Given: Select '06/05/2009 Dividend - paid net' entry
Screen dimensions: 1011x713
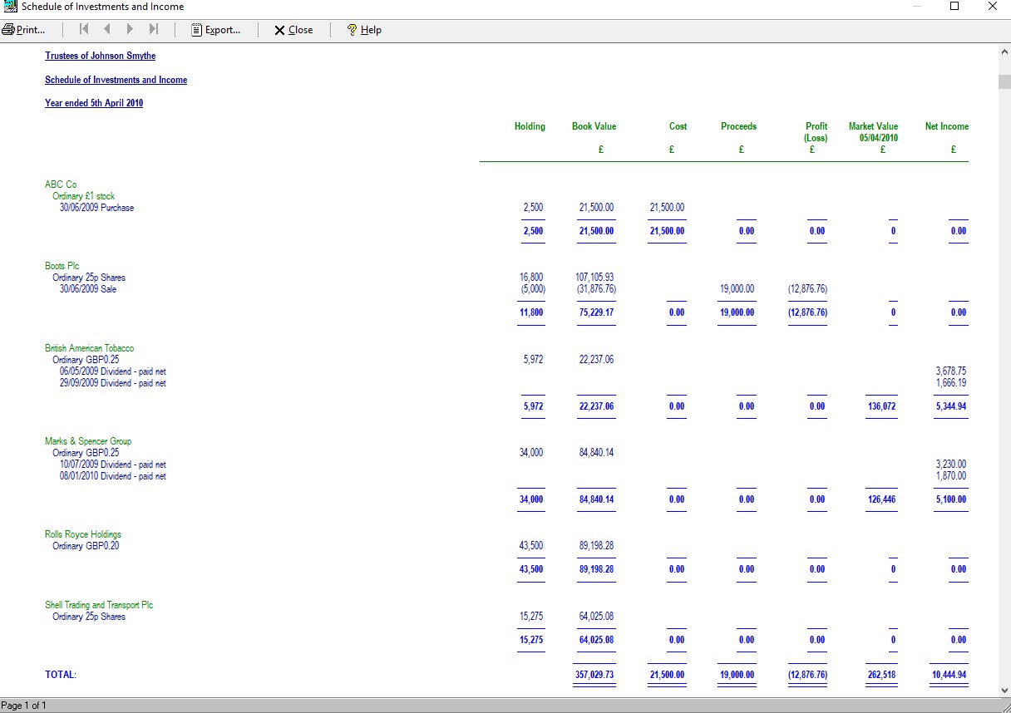Looking at the screenshot, I should [113, 371].
